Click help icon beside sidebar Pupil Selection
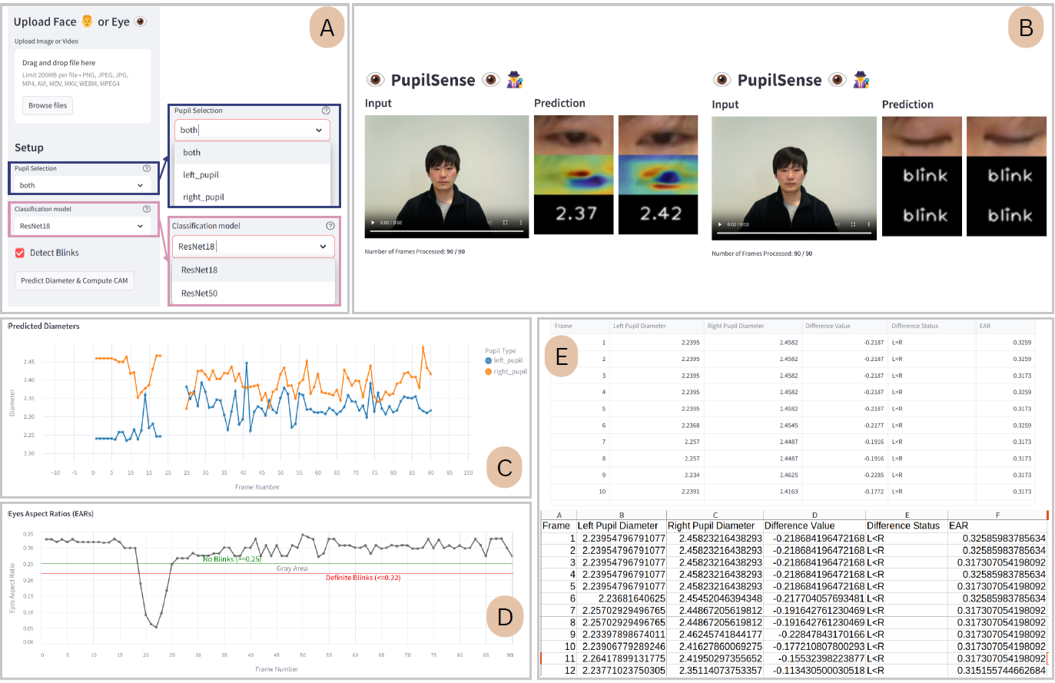 147,168
